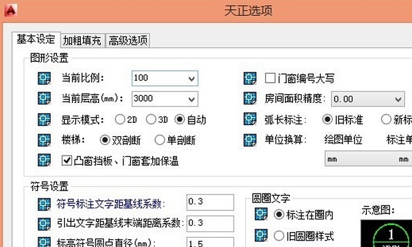Click the 符号标注文字距基线系数 label
The height and width of the screenshot is (247, 412).
tap(111, 204)
